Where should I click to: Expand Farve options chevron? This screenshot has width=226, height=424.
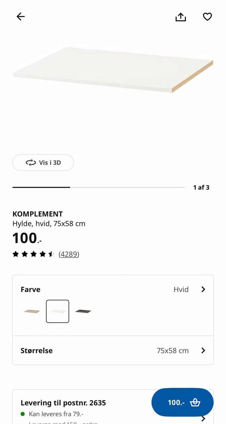click(x=203, y=290)
